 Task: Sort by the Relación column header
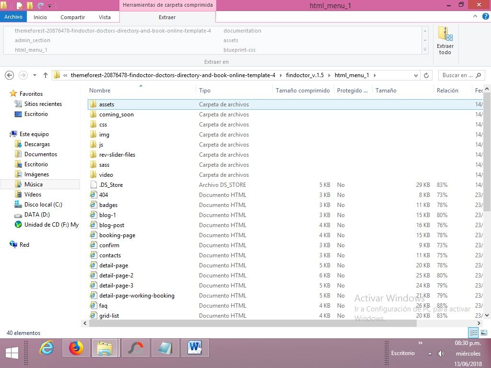(447, 90)
